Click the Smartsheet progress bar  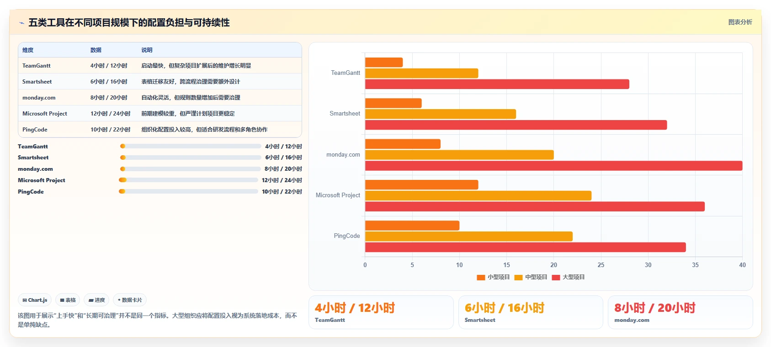click(x=191, y=158)
